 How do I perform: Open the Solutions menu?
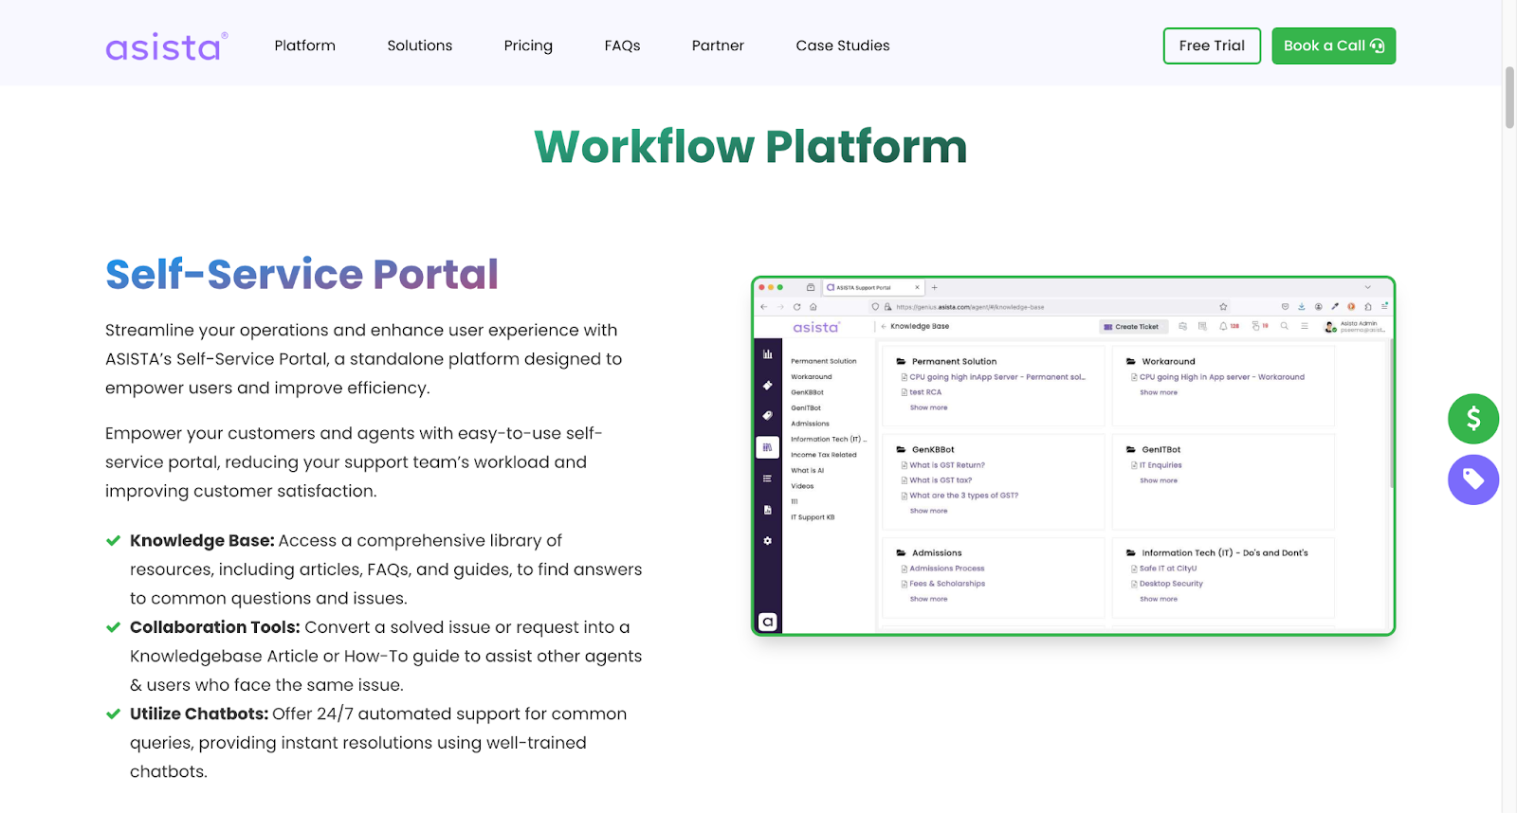pyautogui.click(x=420, y=45)
